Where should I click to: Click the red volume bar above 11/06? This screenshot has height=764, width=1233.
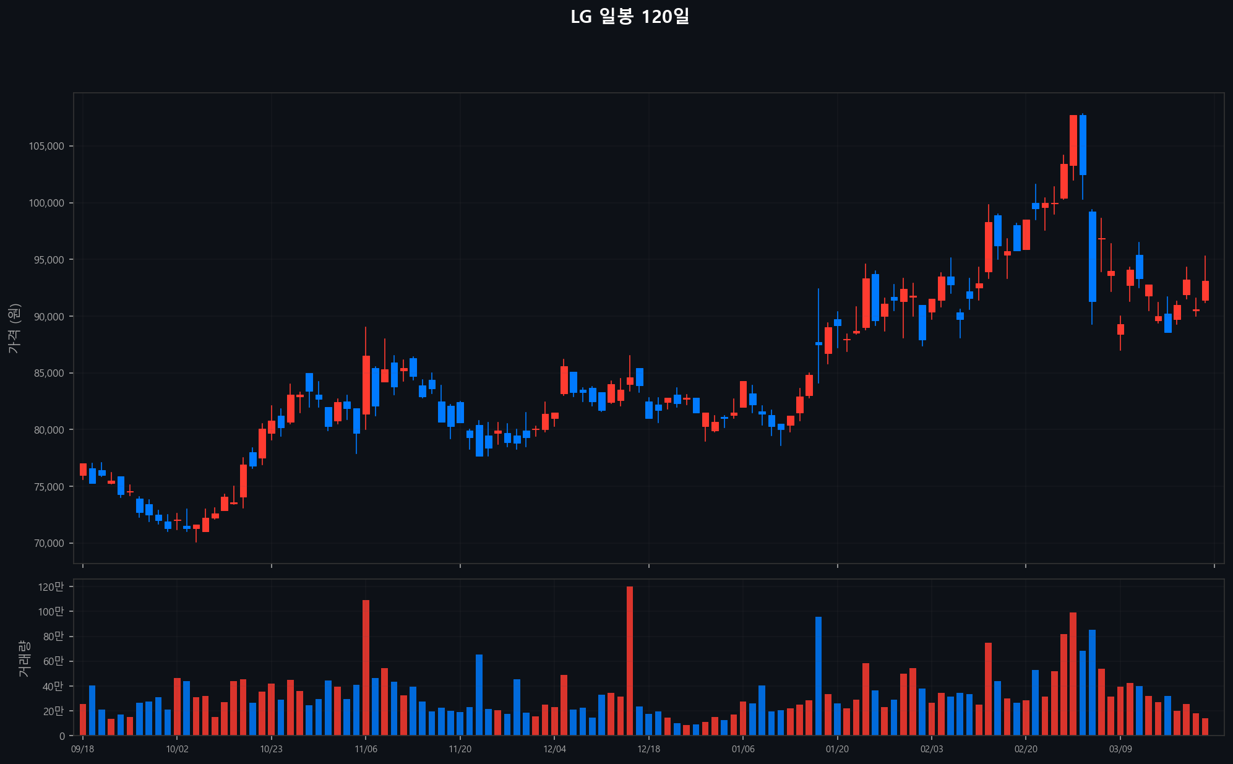pos(366,667)
